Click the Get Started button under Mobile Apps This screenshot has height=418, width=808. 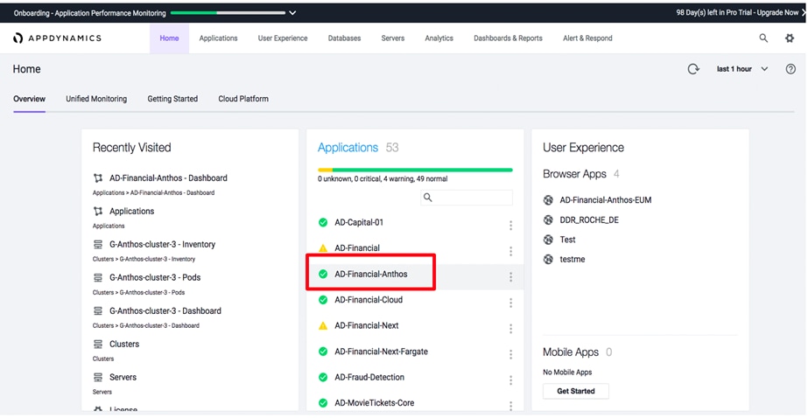[x=576, y=391]
